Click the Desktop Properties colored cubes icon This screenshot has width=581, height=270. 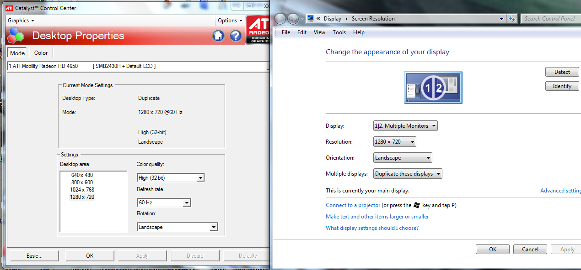[x=16, y=36]
